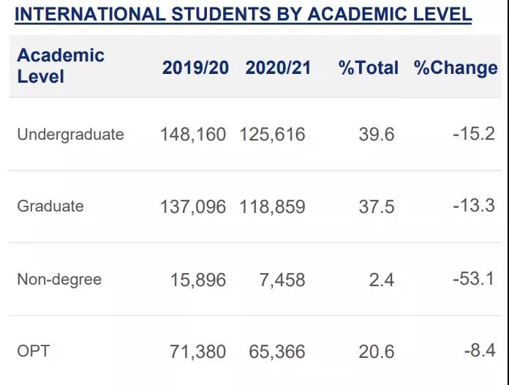Click the Undergraduate row label
The image size is (509, 385).
pos(70,135)
